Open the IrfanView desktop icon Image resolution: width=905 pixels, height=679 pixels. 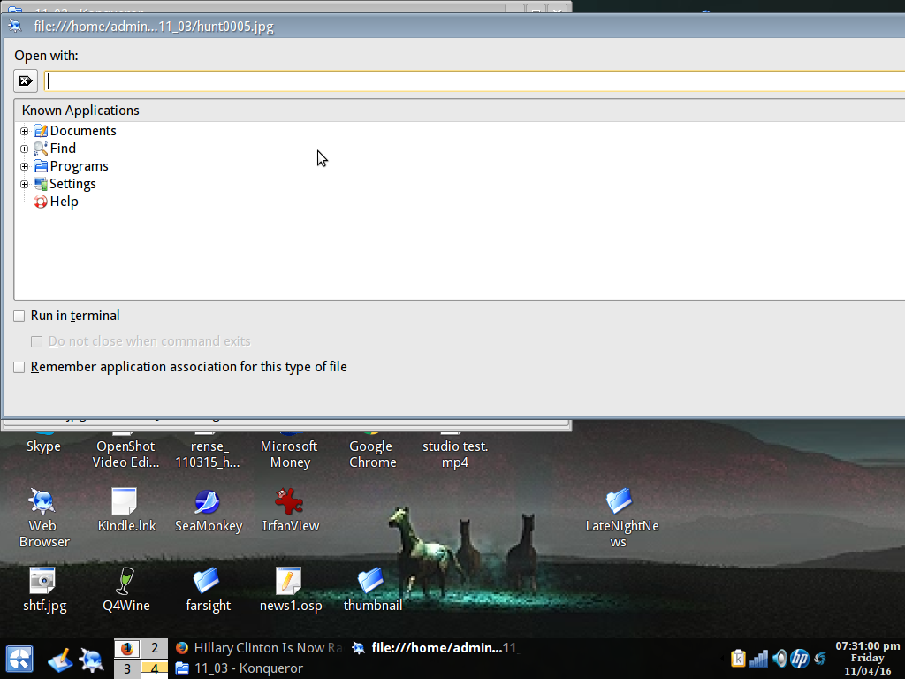tap(289, 502)
